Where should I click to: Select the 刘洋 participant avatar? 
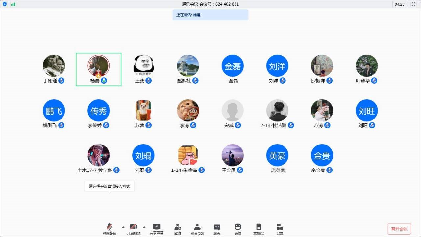point(277,66)
